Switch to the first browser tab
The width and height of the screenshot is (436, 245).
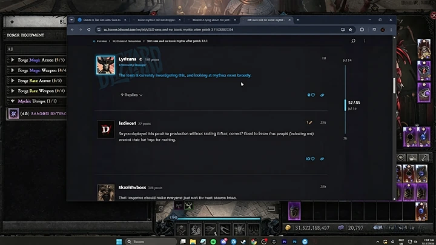pos(102,20)
